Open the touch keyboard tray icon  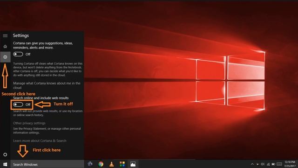[x=279, y=164]
